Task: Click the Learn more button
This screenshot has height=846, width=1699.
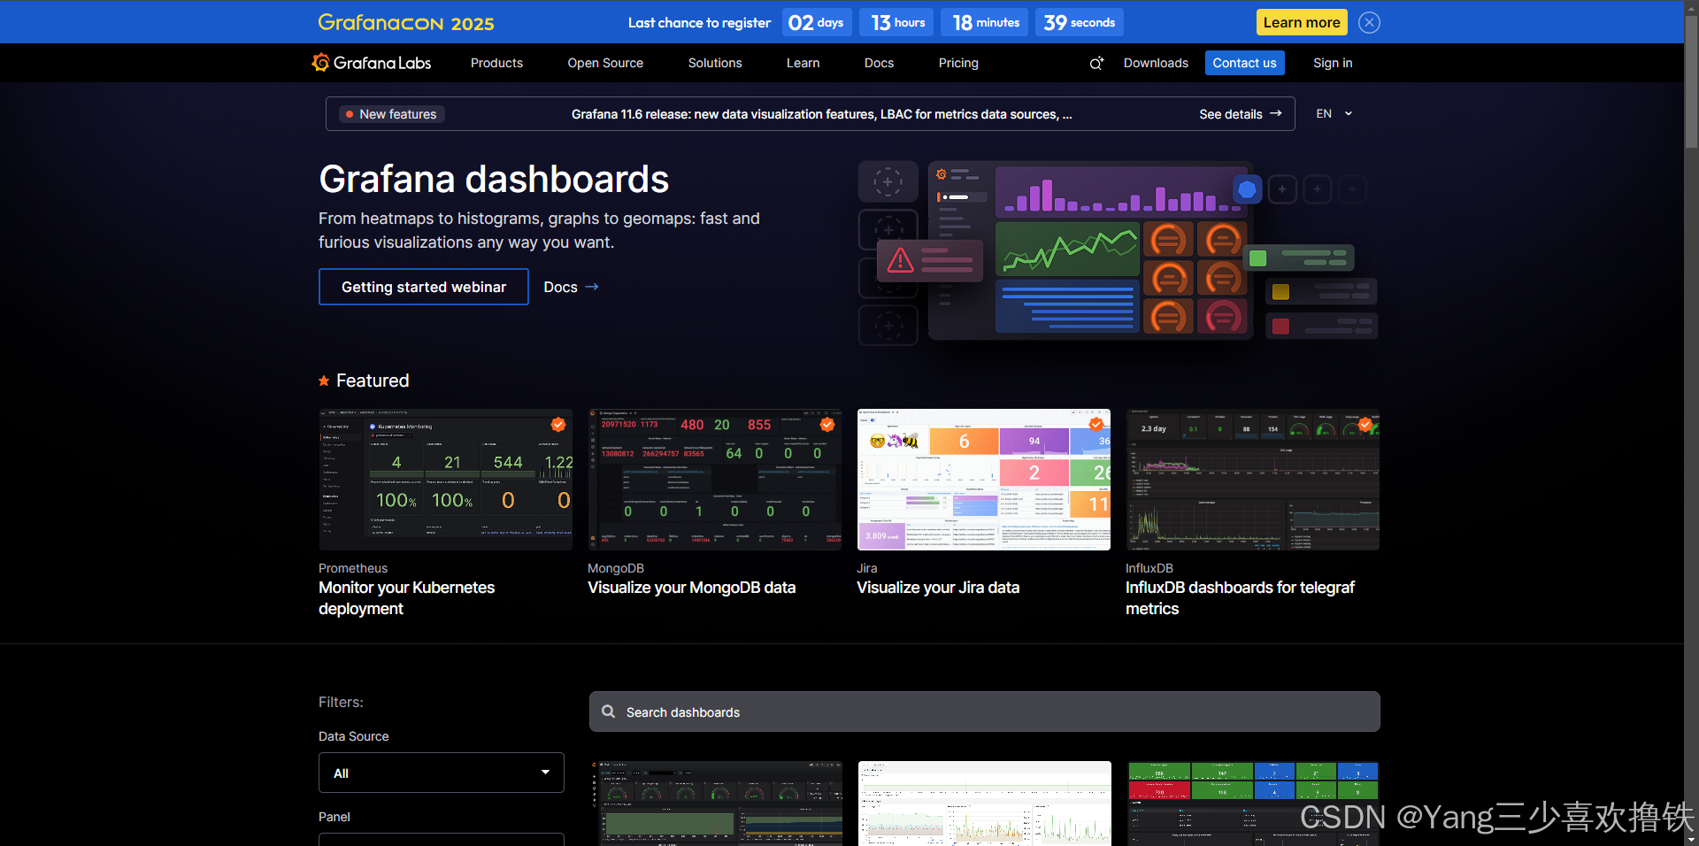Action: (x=1302, y=23)
